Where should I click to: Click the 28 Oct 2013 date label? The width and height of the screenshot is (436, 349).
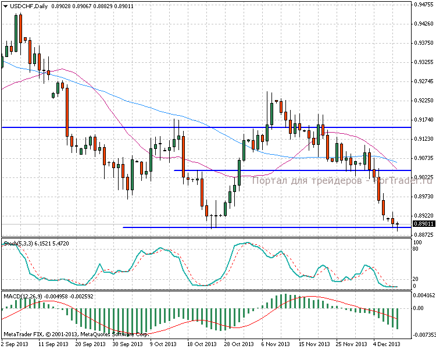click(238, 344)
